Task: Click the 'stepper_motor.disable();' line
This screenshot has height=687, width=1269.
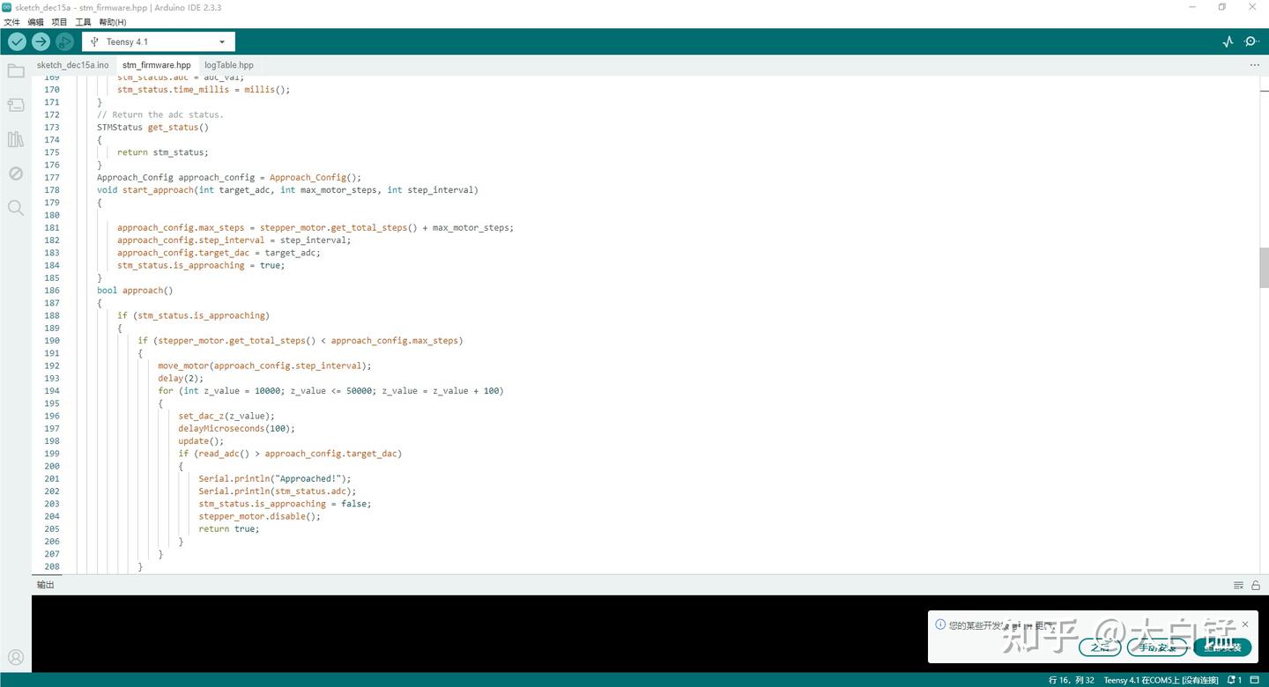Action: (259, 516)
